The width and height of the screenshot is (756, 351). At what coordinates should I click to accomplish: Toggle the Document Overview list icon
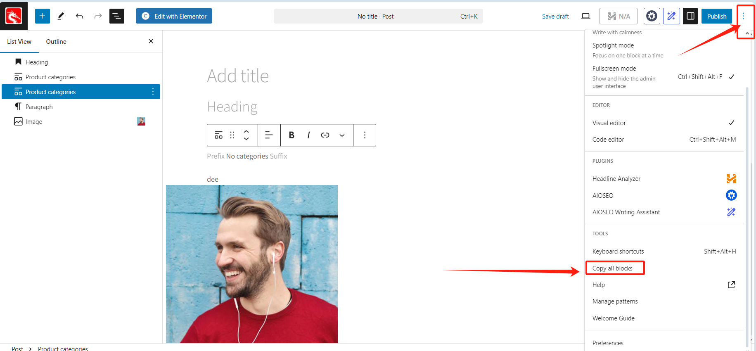click(117, 16)
